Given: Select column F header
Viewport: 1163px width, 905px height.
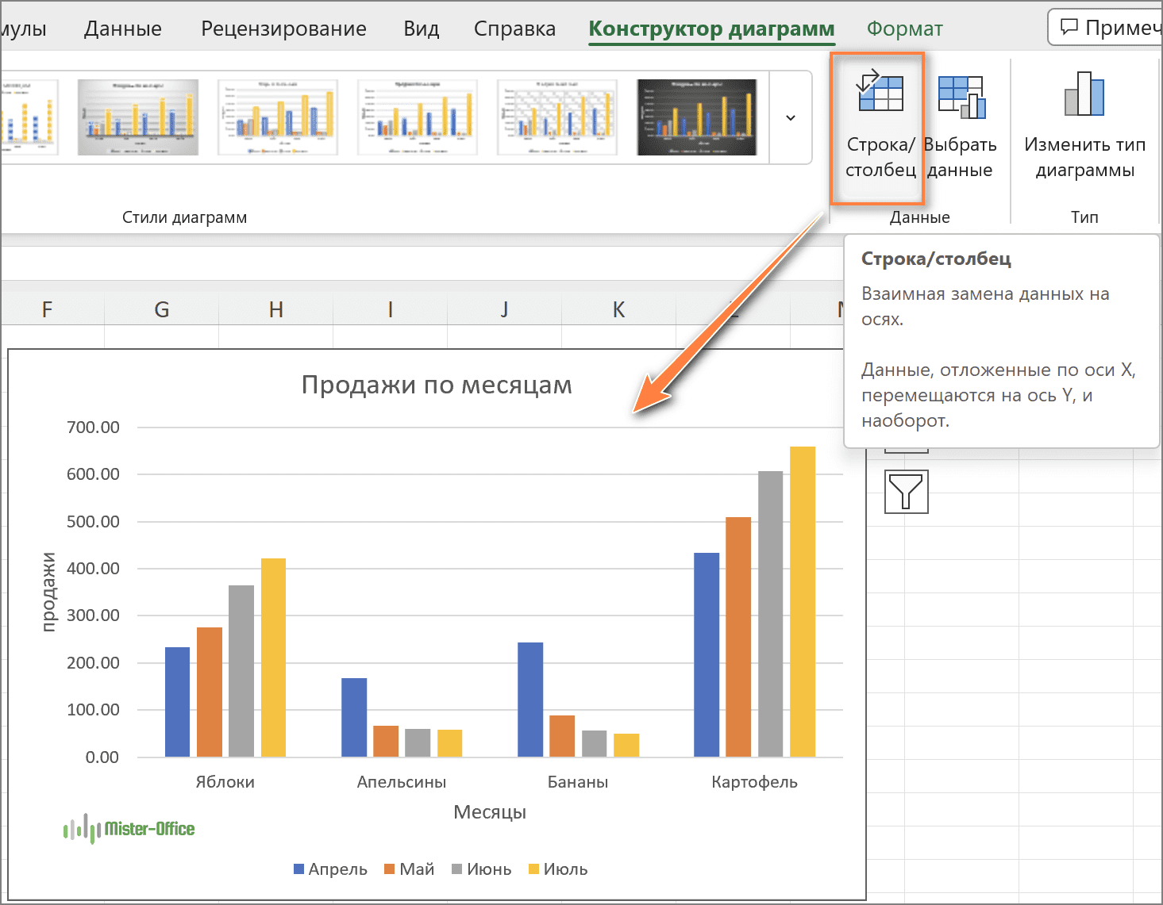Looking at the screenshot, I should click(48, 309).
